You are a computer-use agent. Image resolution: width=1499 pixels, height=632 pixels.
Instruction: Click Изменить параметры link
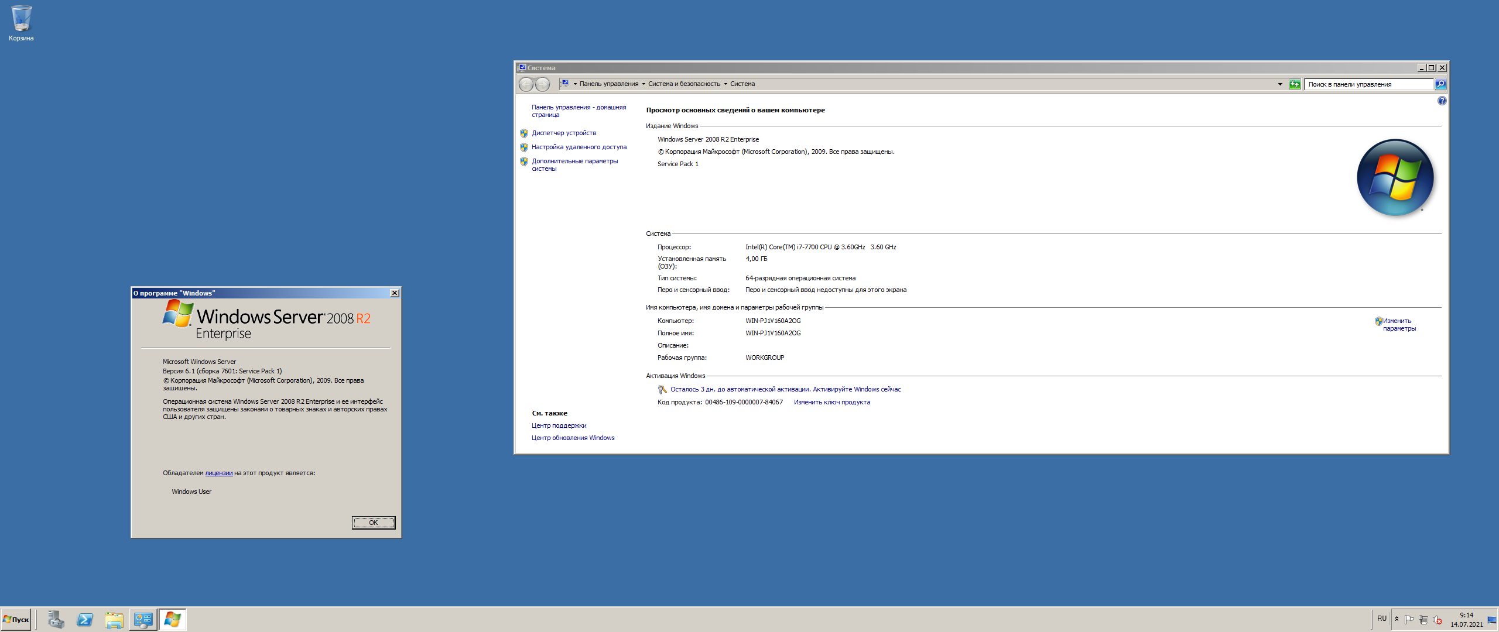point(1399,325)
